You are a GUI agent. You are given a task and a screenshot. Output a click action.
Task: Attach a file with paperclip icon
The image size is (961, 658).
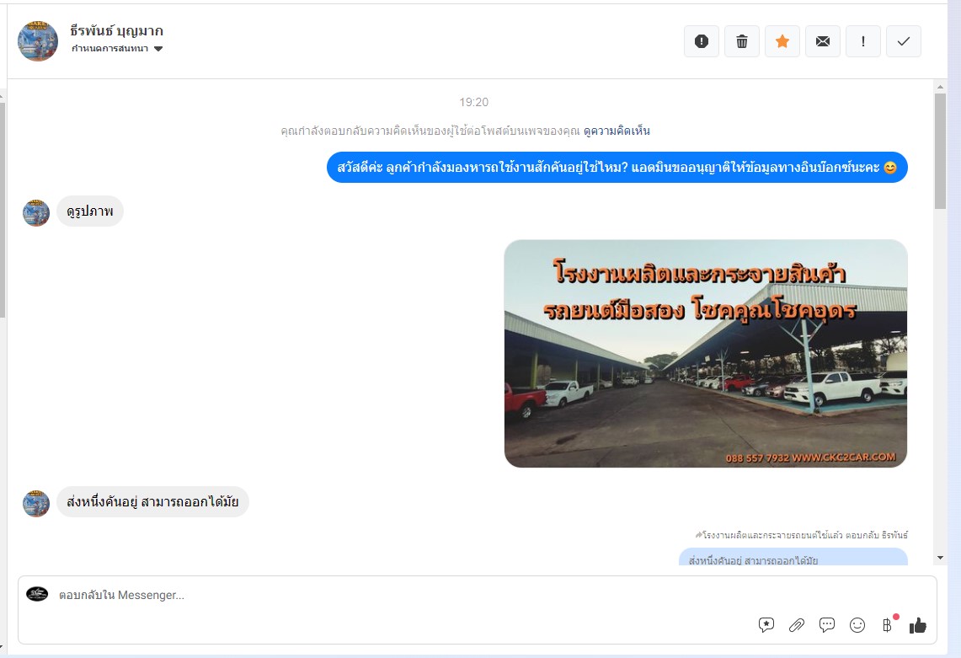pos(796,625)
